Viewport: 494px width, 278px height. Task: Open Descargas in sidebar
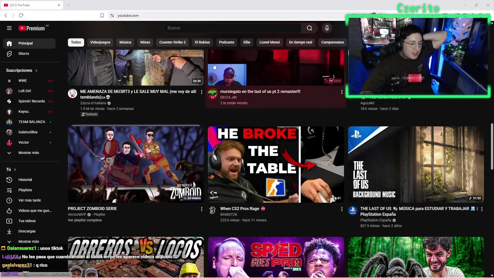[29, 231]
